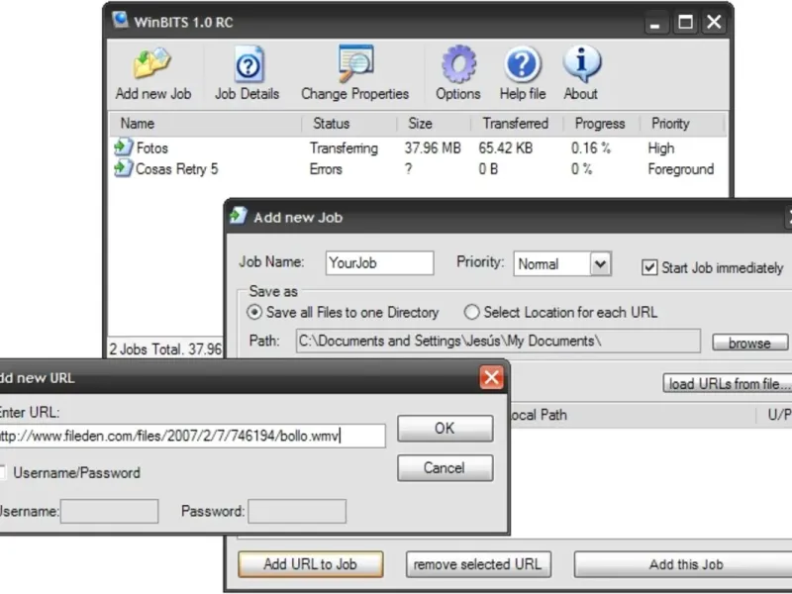792x594 pixels.
Task: Select the Cosas Retry 5 job icon
Action: tap(123, 168)
